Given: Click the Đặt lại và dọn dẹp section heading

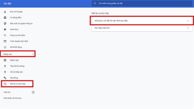Looking at the screenshot, I should click(100, 13).
